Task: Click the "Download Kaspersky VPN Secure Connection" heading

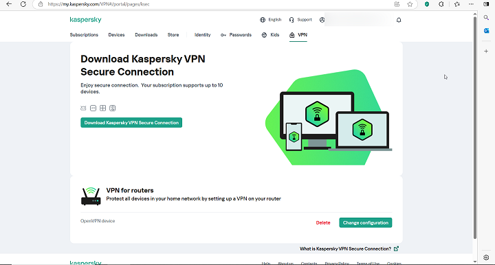Action: (x=143, y=65)
